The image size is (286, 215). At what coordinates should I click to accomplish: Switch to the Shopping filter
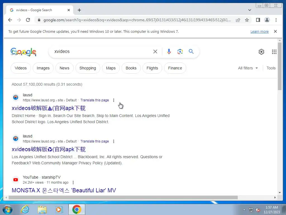(88, 68)
